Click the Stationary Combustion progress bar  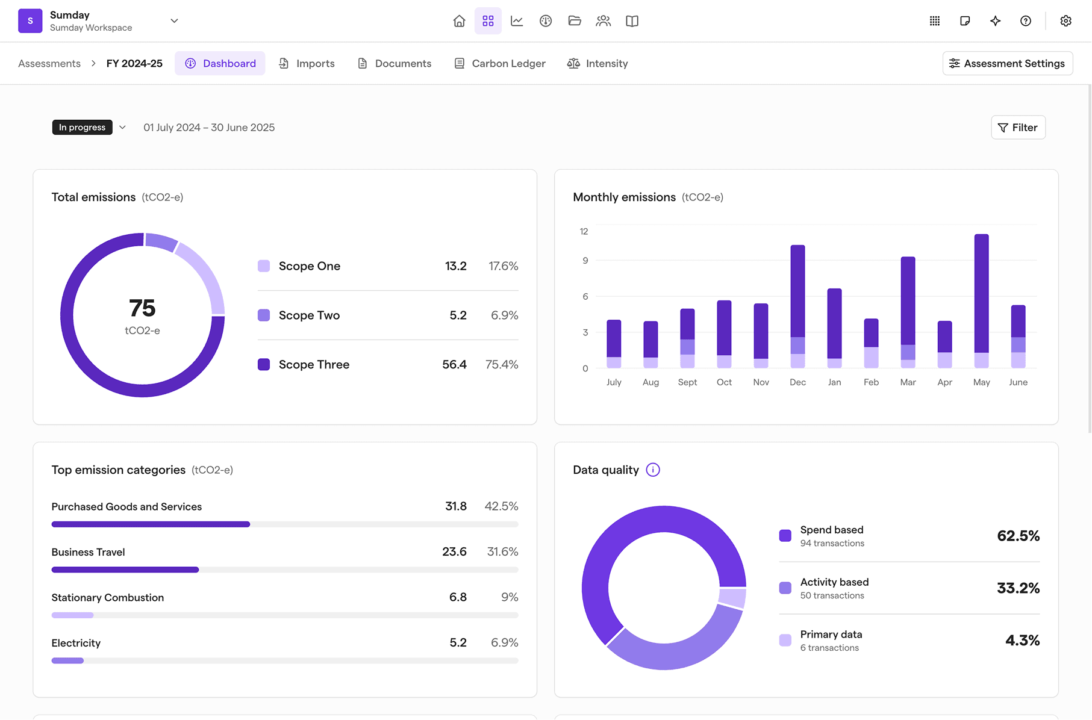point(285,615)
